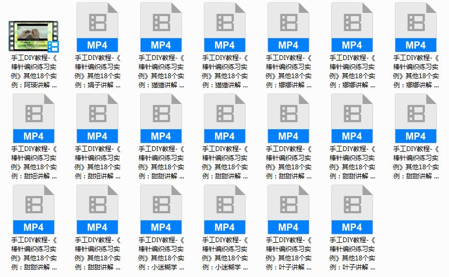The height and width of the screenshot is (277, 449).
Task: Select the first 甜甜讲解 MP4 icon
Action: click(x=161, y=119)
